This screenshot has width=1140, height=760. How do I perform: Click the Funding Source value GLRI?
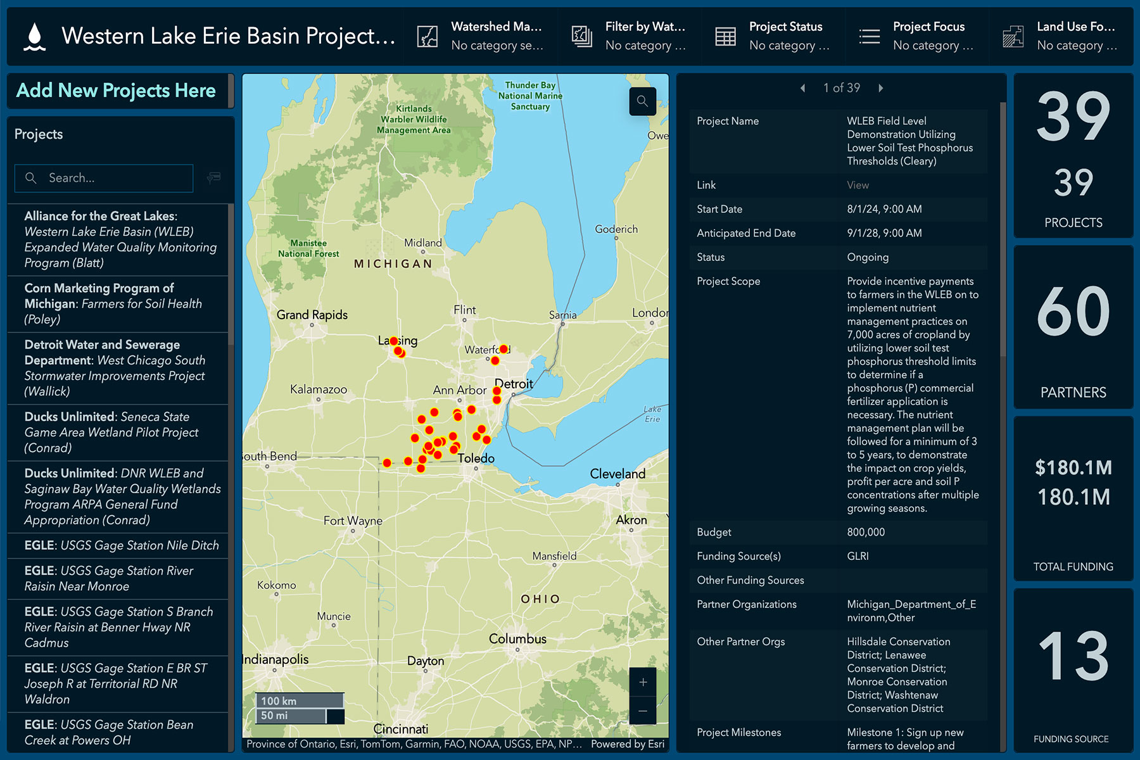click(858, 556)
